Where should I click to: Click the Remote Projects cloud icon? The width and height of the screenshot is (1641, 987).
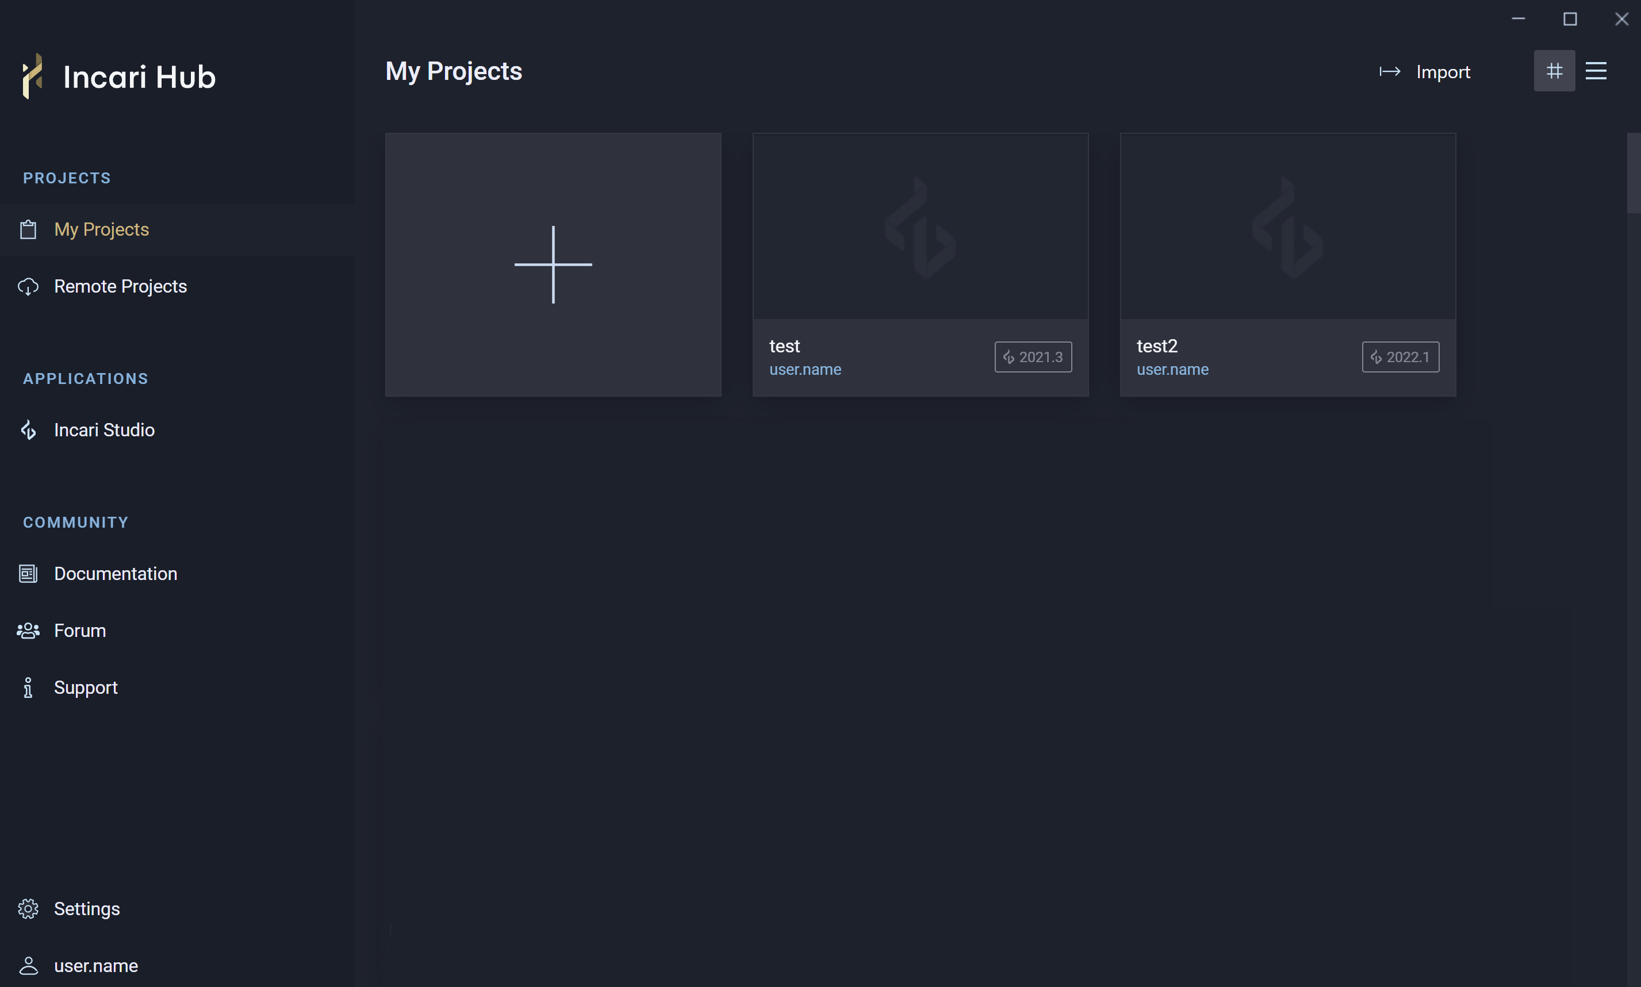tap(28, 287)
